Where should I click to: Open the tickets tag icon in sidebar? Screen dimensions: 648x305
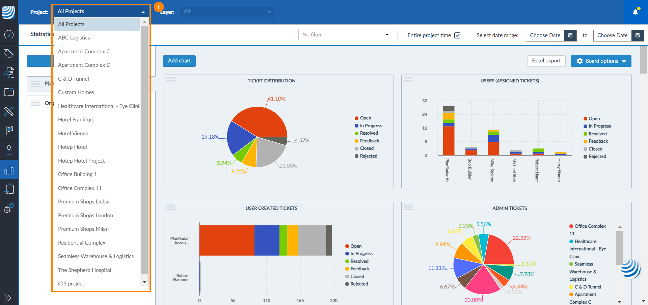[9, 53]
